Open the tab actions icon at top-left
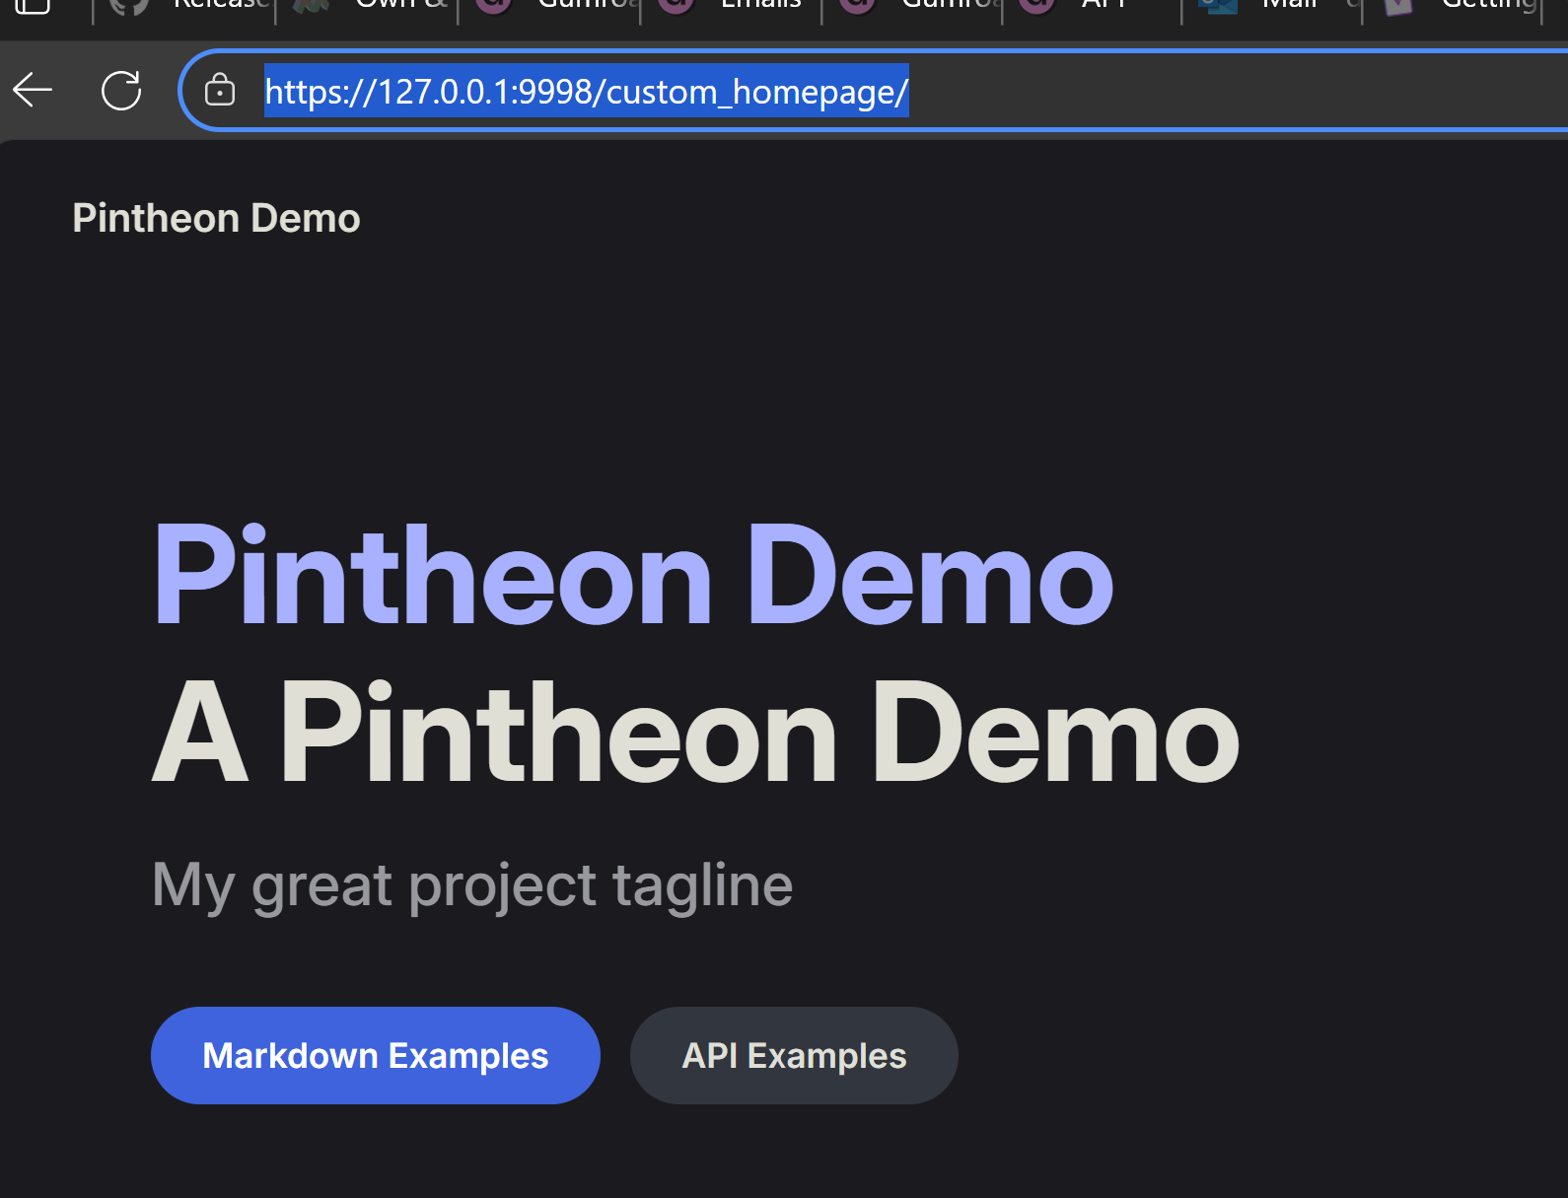Image resolution: width=1568 pixels, height=1198 pixels. click(33, 5)
